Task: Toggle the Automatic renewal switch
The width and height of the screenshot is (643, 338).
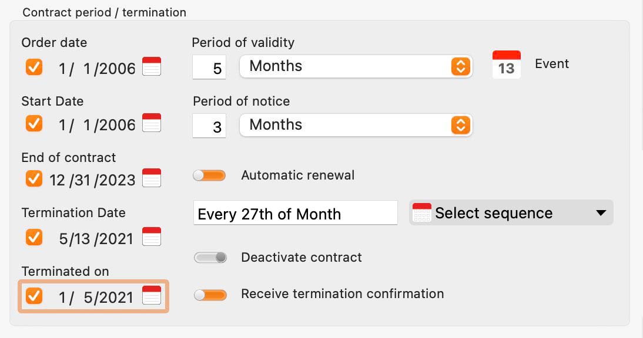Action: point(210,175)
